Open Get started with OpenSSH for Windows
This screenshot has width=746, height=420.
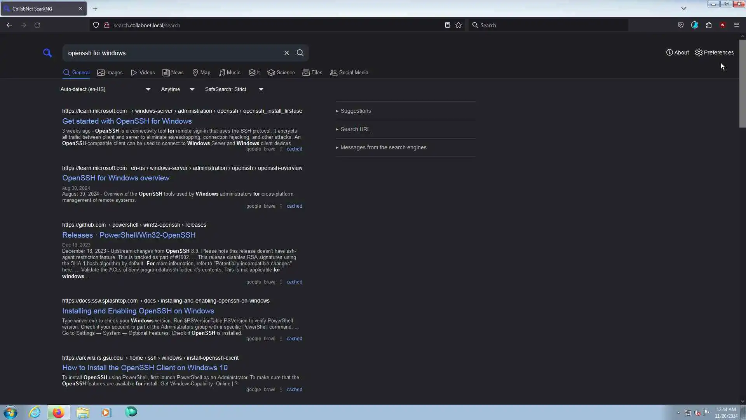[127, 121]
